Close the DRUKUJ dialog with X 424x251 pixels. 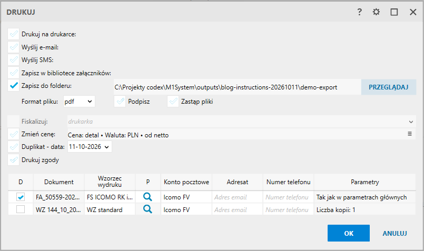(x=413, y=12)
